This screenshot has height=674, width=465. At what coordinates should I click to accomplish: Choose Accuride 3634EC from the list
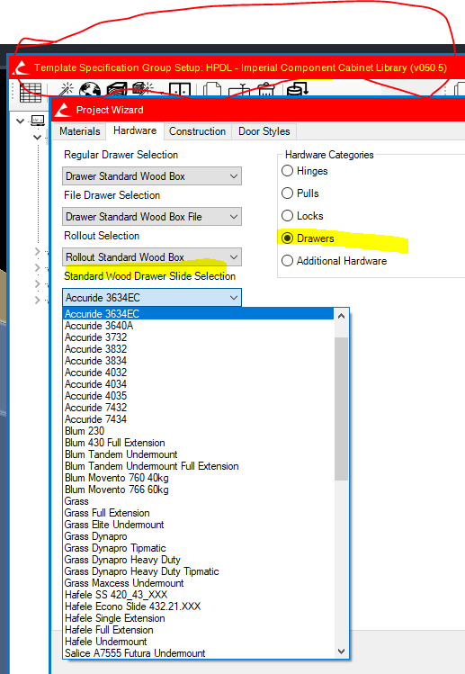pyautogui.click(x=198, y=314)
